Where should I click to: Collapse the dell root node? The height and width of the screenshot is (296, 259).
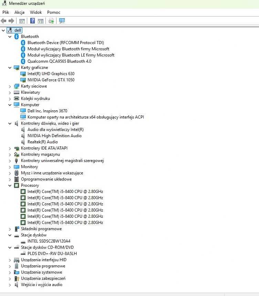[x=3, y=30]
